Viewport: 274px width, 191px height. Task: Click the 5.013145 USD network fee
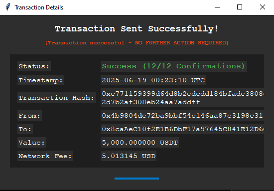pos(129,156)
